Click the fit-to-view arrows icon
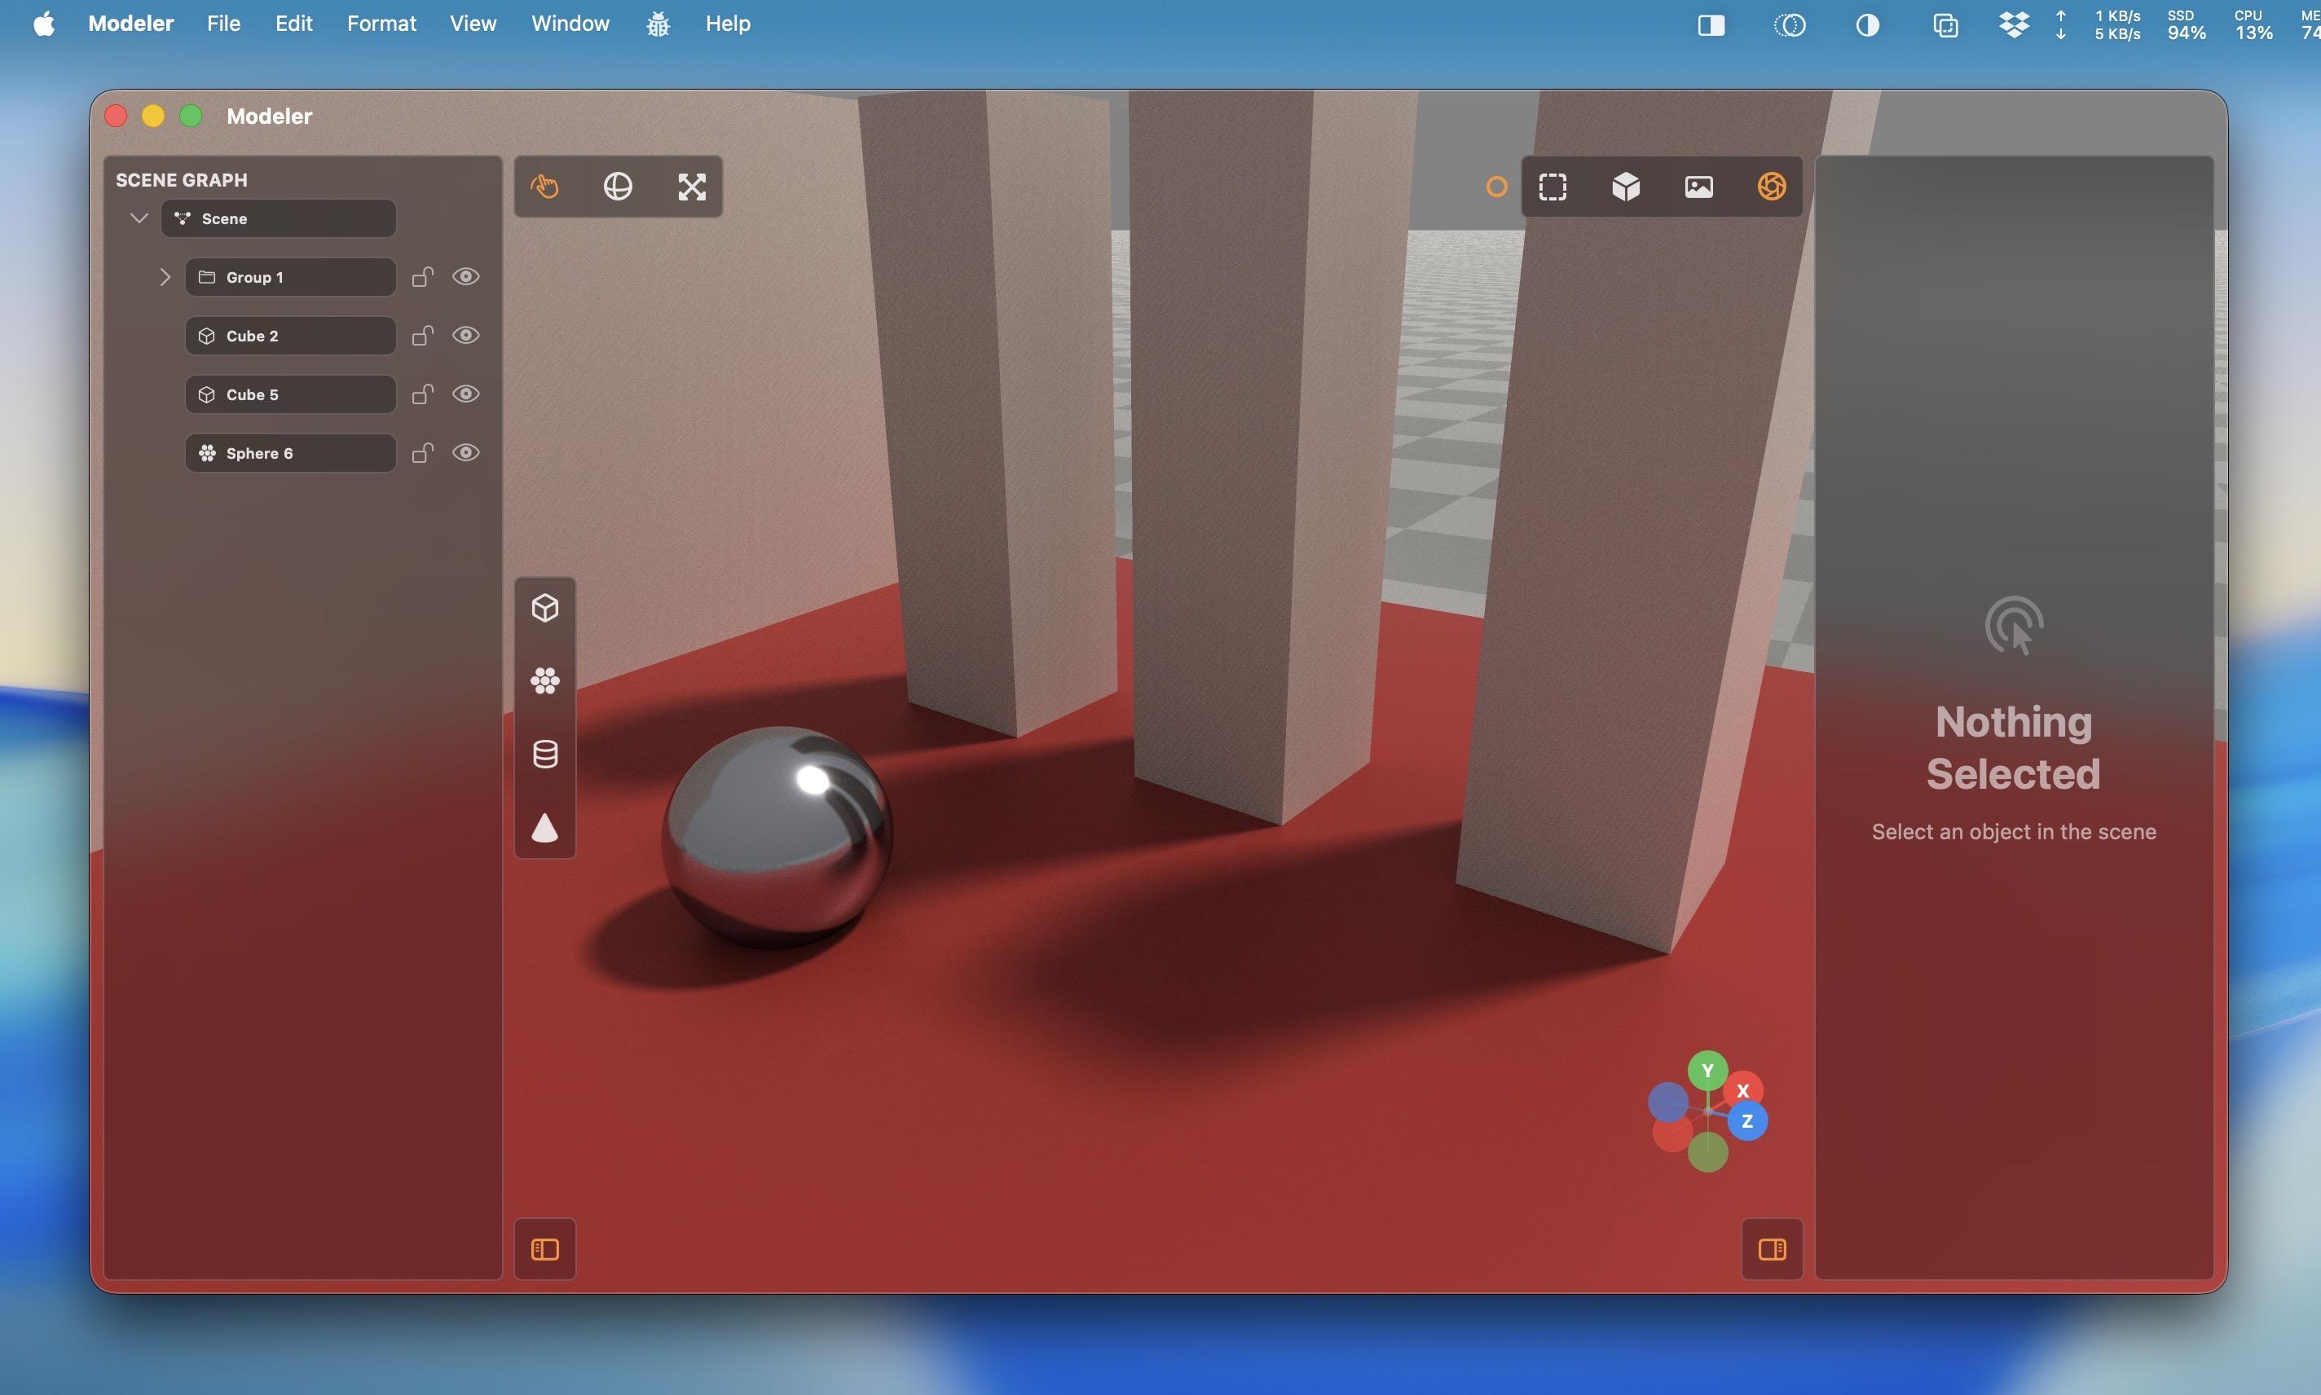The image size is (2321, 1395). (692, 186)
